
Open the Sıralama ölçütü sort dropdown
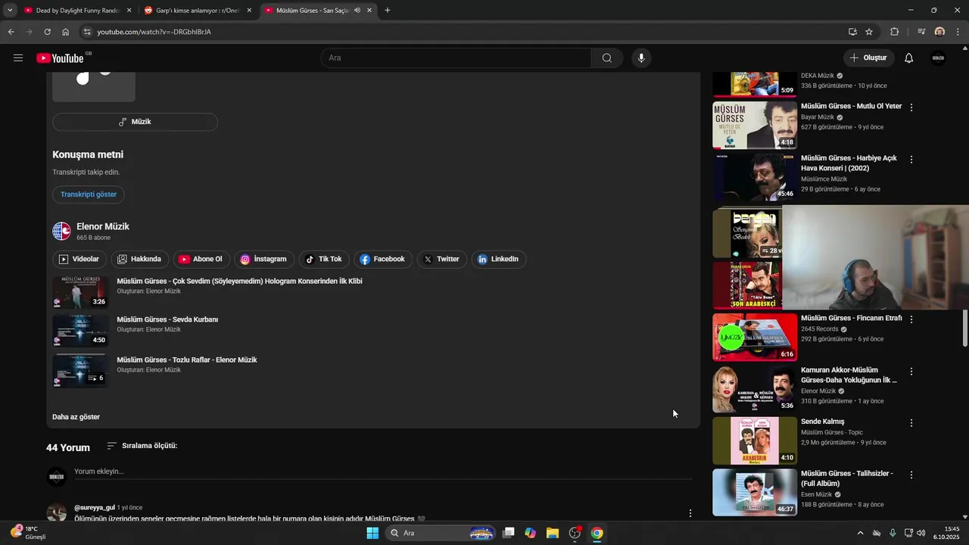tap(142, 446)
